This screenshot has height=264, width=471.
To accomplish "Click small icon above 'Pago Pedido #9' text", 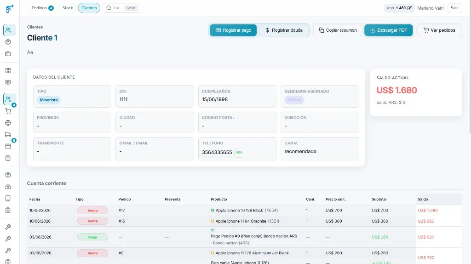I will [213, 230].
